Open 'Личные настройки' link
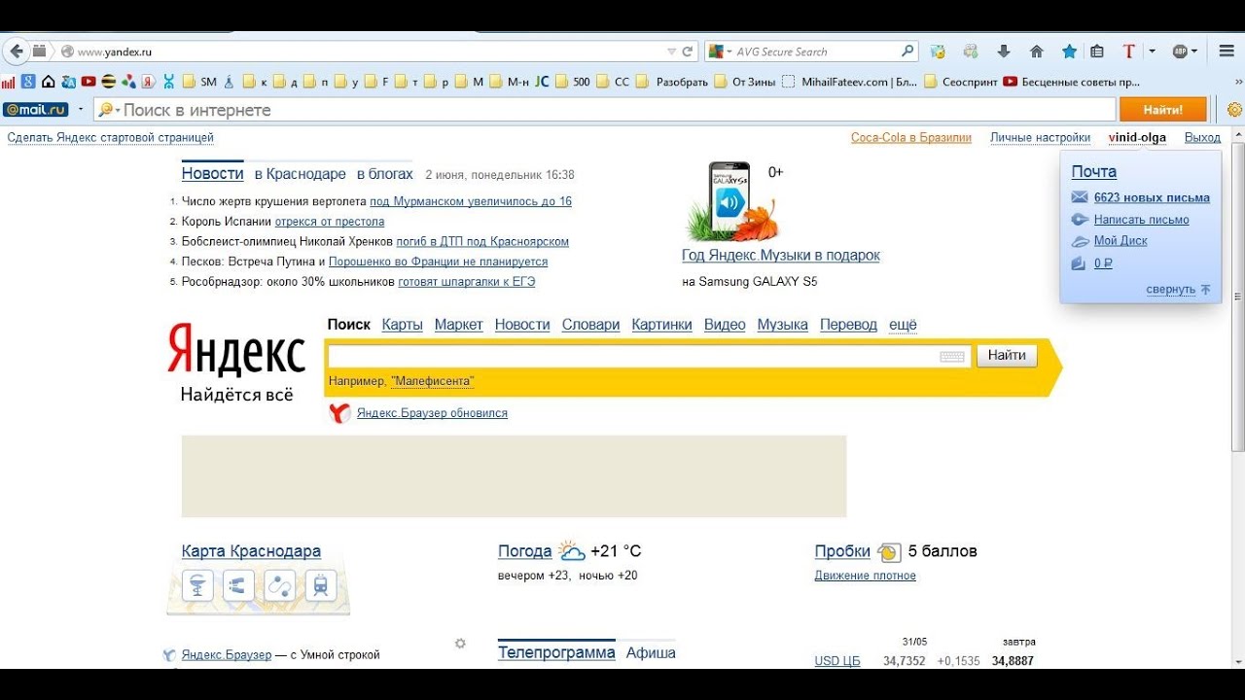Screen dimensions: 1245x700 point(1040,138)
